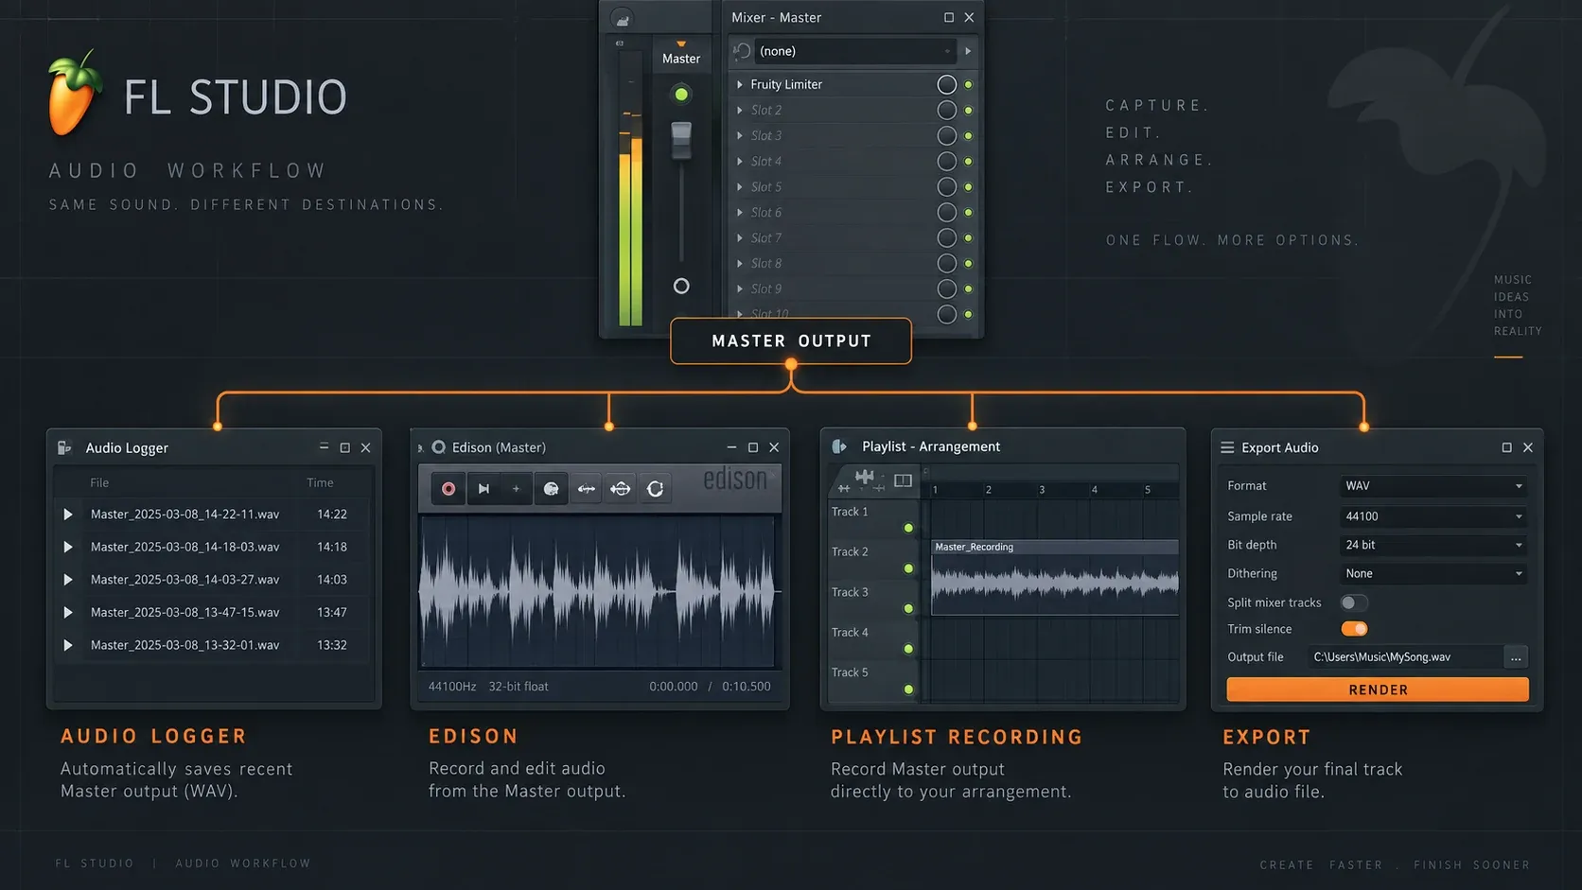Click the orange RENDER button
Image resolution: width=1582 pixels, height=890 pixels.
[1378, 689]
